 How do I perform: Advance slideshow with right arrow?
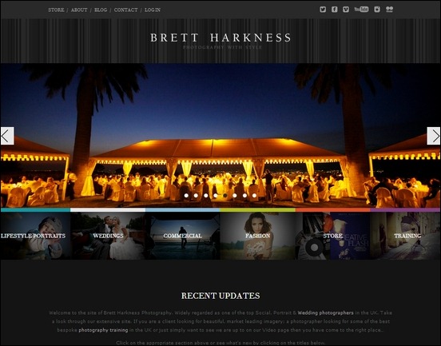(433, 136)
